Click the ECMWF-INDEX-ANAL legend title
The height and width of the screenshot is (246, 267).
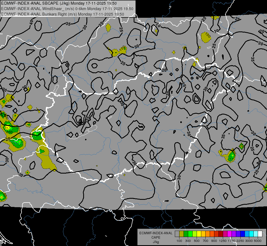[156, 233]
